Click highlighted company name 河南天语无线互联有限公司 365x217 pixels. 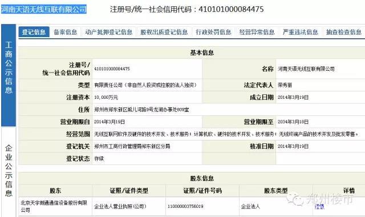[44, 9]
